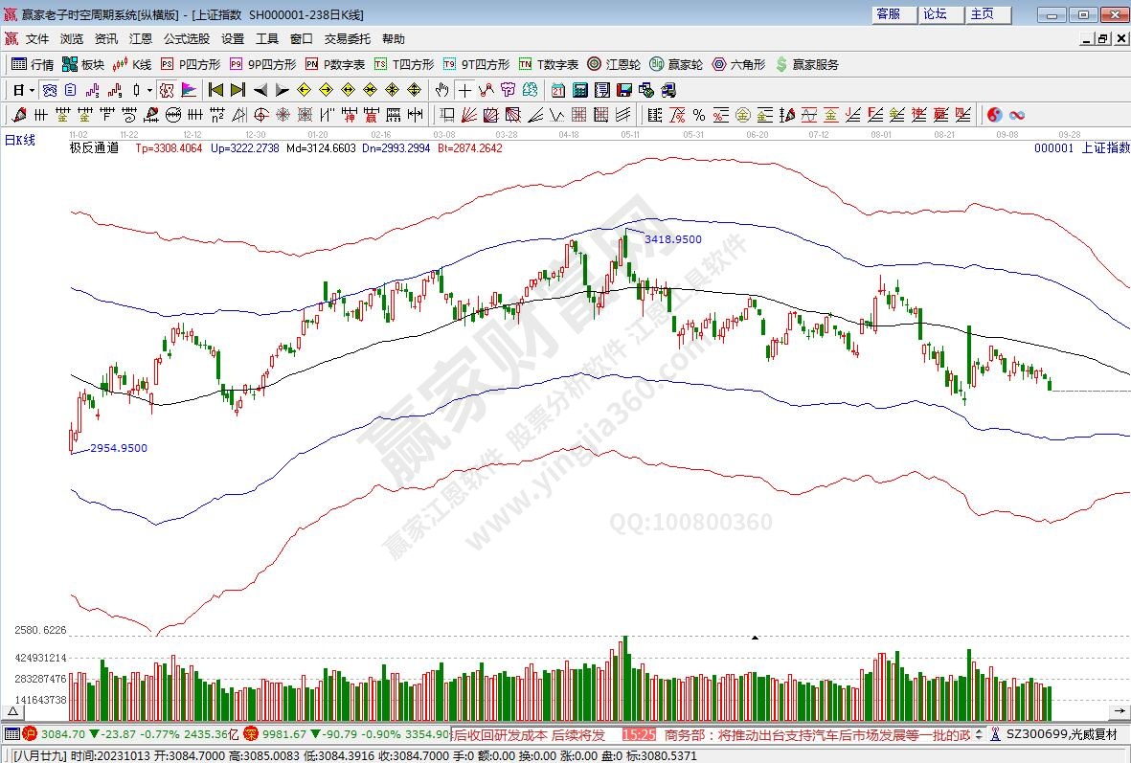
Task: Click the yin-yang taiji icon
Action: (995, 115)
